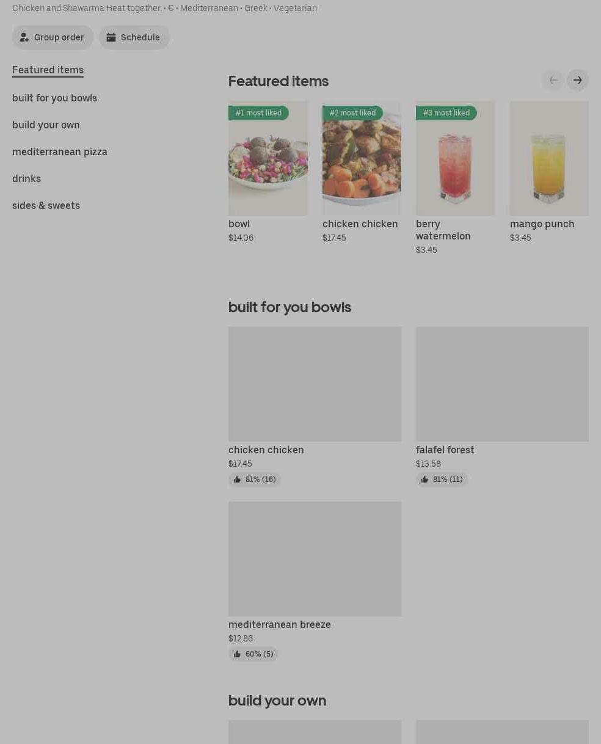Viewport: 601px width, 744px height.
Task: Navigate to the drinks category
Action: tap(26, 178)
